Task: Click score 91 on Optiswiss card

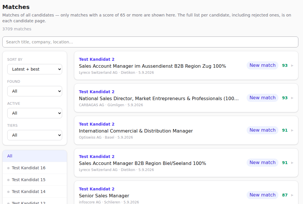Action: coord(285,130)
